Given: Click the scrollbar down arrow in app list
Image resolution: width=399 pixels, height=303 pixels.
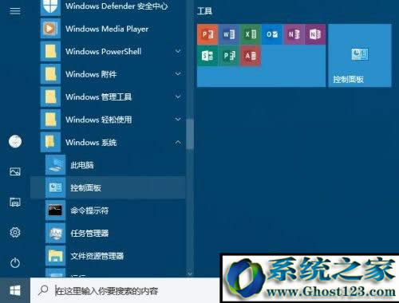Looking at the screenshot, I should [x=189, y=273].
